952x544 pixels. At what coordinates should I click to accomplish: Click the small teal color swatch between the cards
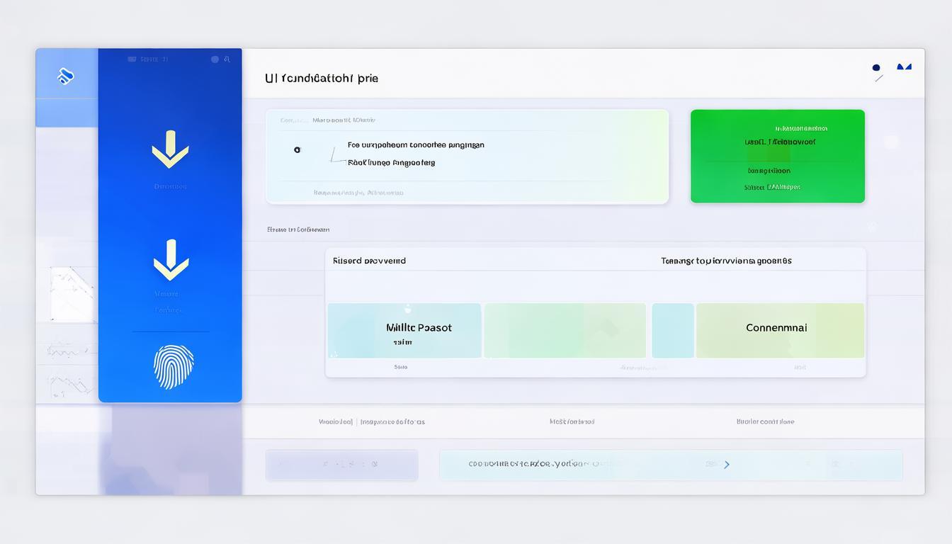tap(672, 330)
